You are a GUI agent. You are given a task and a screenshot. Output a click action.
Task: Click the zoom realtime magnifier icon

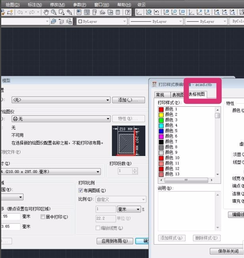pyautogui.click(x=54, y=13)
